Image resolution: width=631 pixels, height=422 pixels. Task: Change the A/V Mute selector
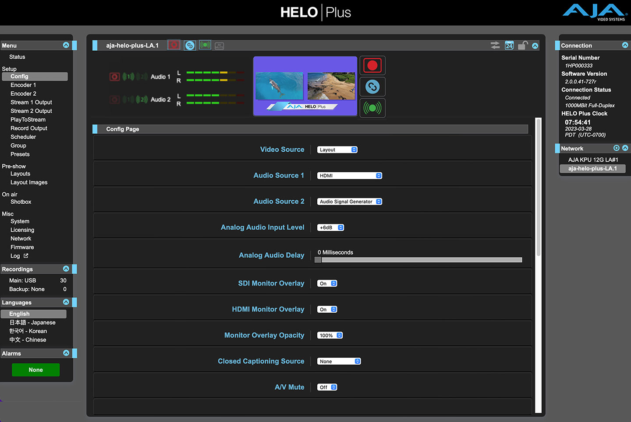coord(327,387)
